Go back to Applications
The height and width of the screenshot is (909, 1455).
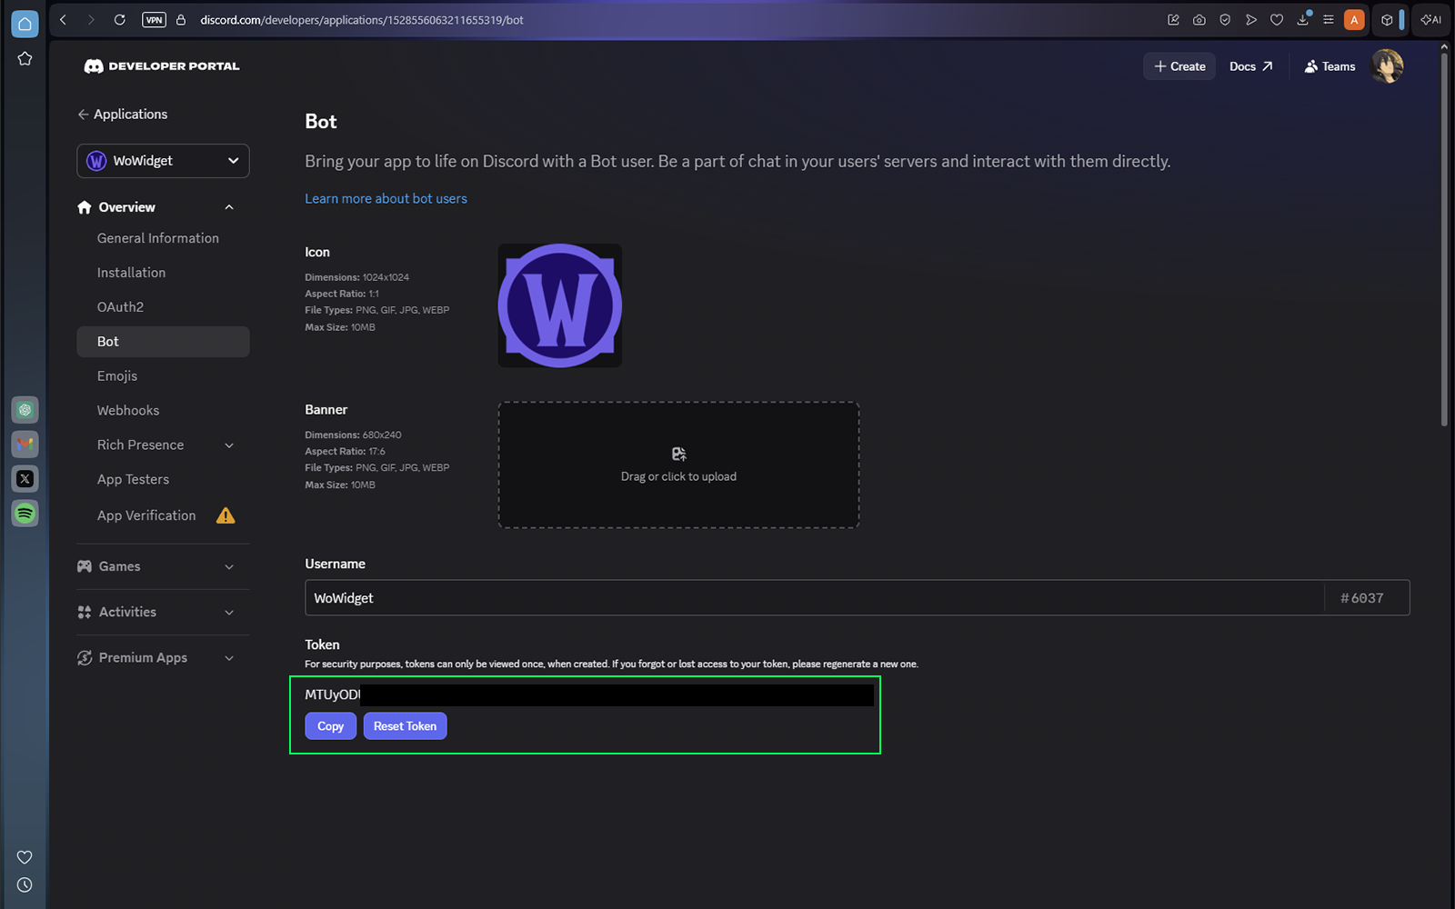pyautogui.click(x=123, y=114)
